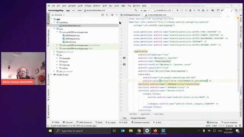
Task: Run the app with the green play button
Action: (x=178, y=10)
